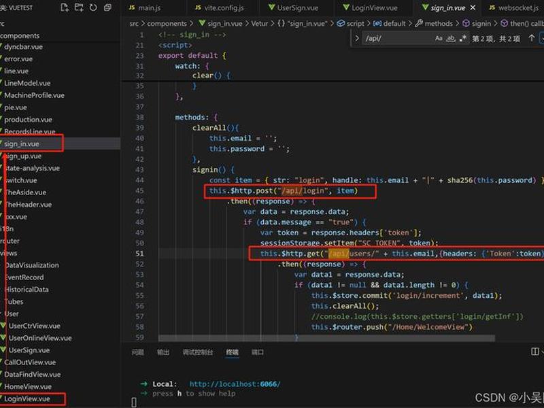Toggle regular expression search in find widget

[463, 38]
